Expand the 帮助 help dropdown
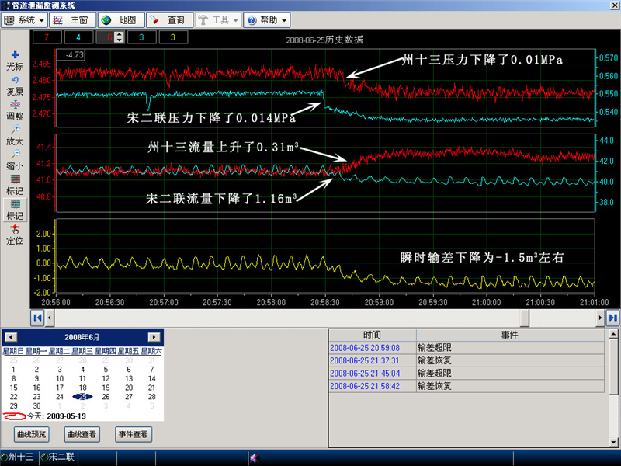 [x=267, y=19]
